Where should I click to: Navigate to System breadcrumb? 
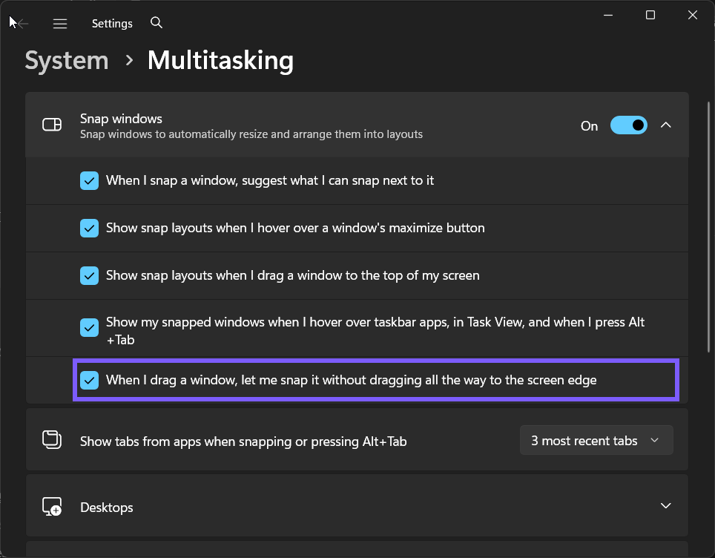point(67,61)
